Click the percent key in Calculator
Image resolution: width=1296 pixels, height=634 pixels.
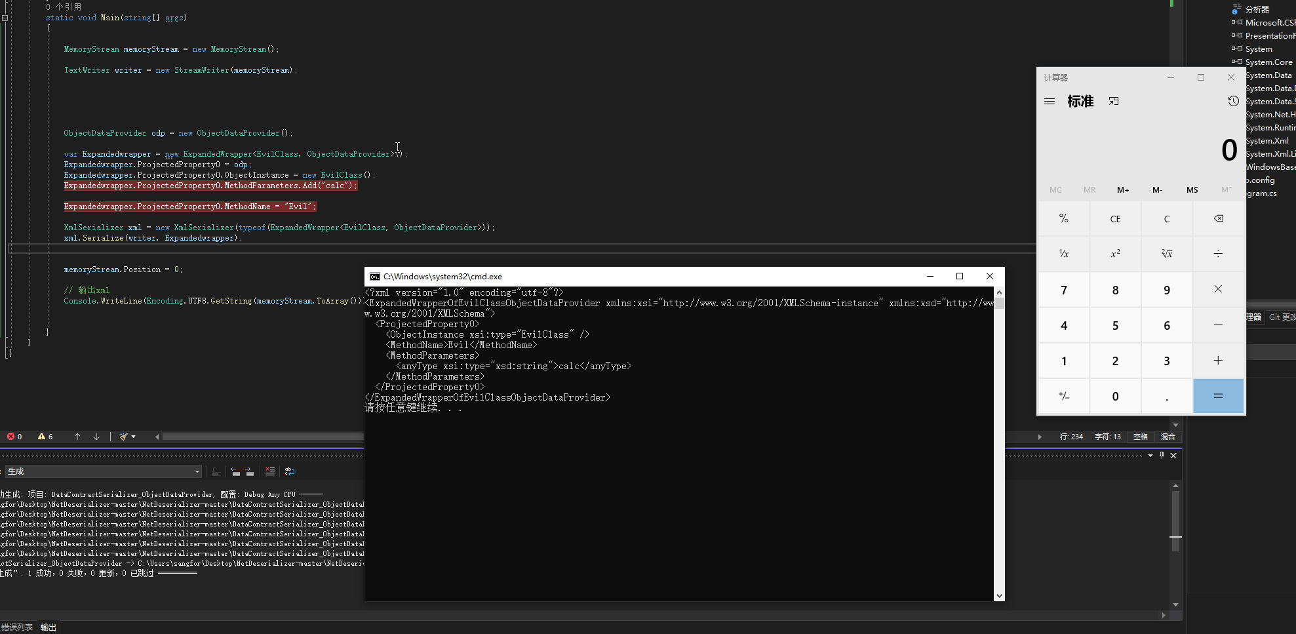(x=1064, y=219)
